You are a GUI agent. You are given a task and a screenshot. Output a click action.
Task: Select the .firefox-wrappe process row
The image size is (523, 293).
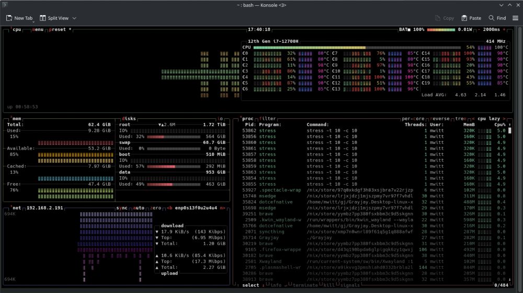(374, 249)
